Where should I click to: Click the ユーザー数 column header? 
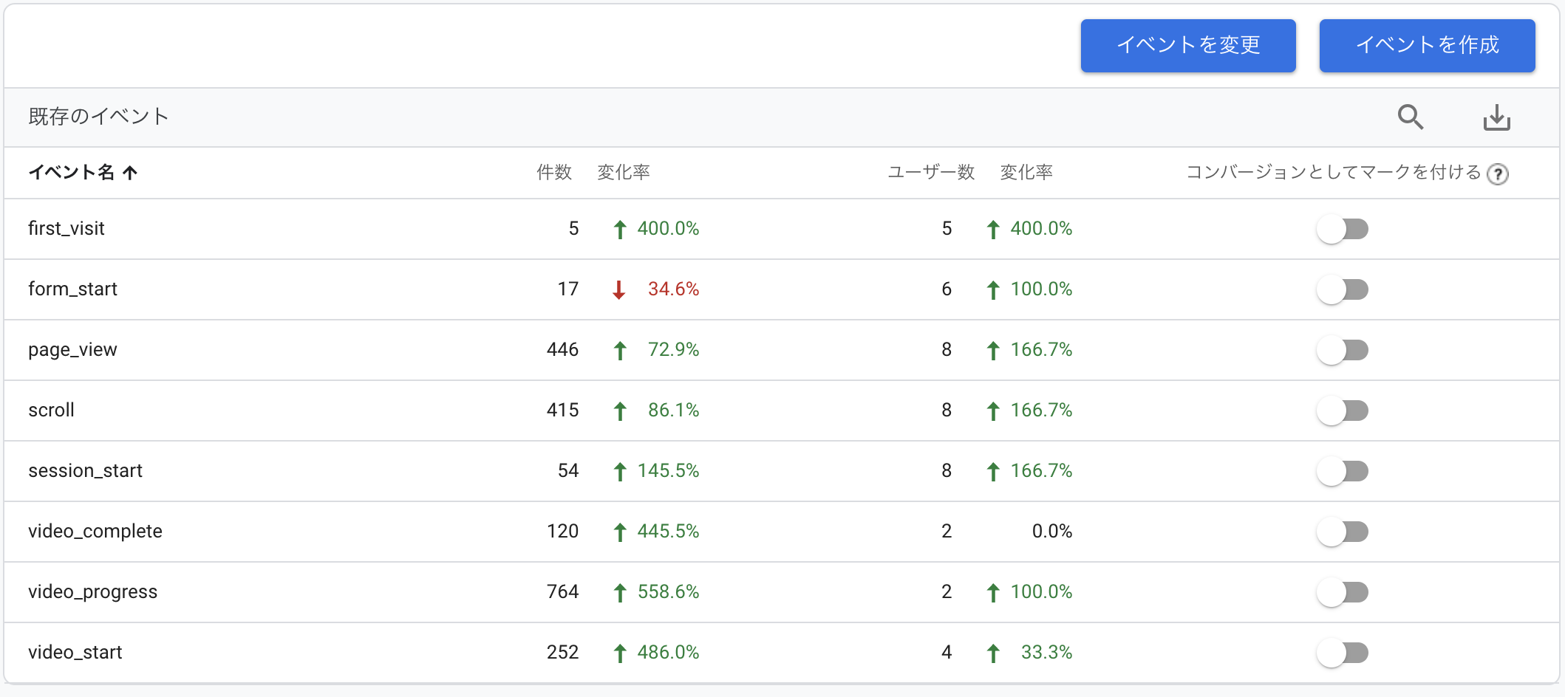(931, 173)
